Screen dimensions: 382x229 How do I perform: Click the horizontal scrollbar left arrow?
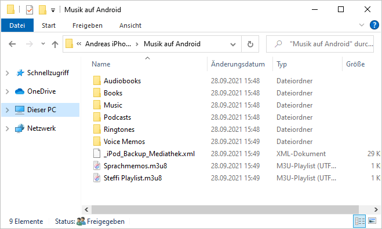[86, 209]
